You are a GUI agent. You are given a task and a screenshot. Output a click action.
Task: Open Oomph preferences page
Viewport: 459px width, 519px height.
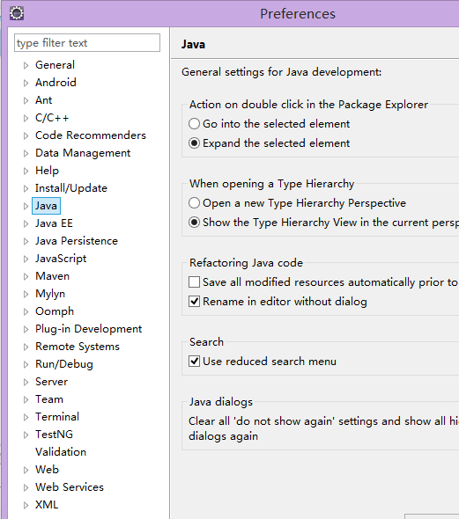pos(55,311)
